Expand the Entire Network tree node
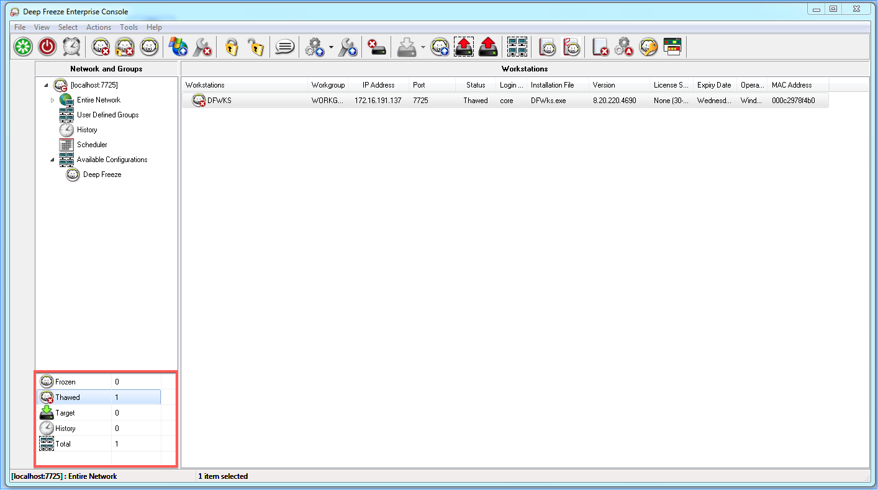 [52, 100]
